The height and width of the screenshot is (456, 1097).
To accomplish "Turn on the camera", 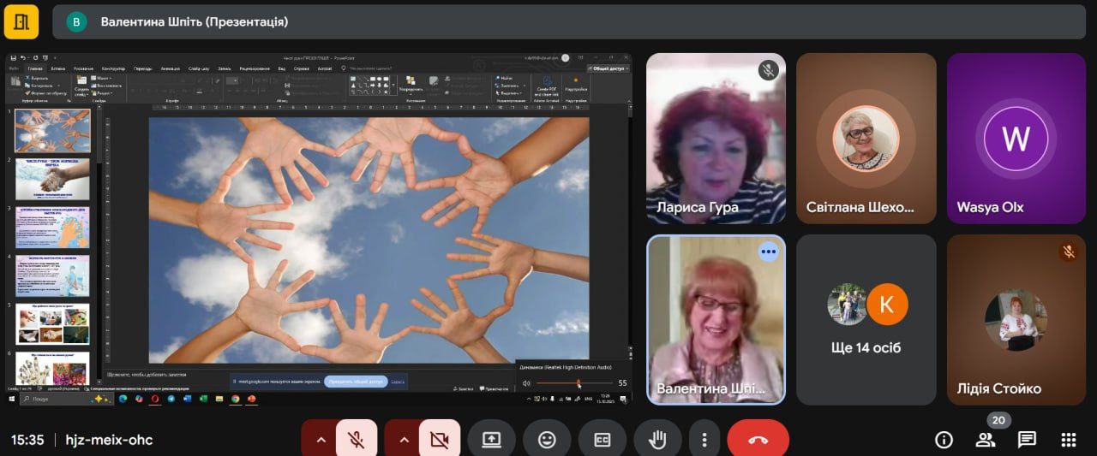I will tap(439, 440).
